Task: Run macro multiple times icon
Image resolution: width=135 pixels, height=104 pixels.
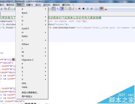Action: tap(92, 9)
